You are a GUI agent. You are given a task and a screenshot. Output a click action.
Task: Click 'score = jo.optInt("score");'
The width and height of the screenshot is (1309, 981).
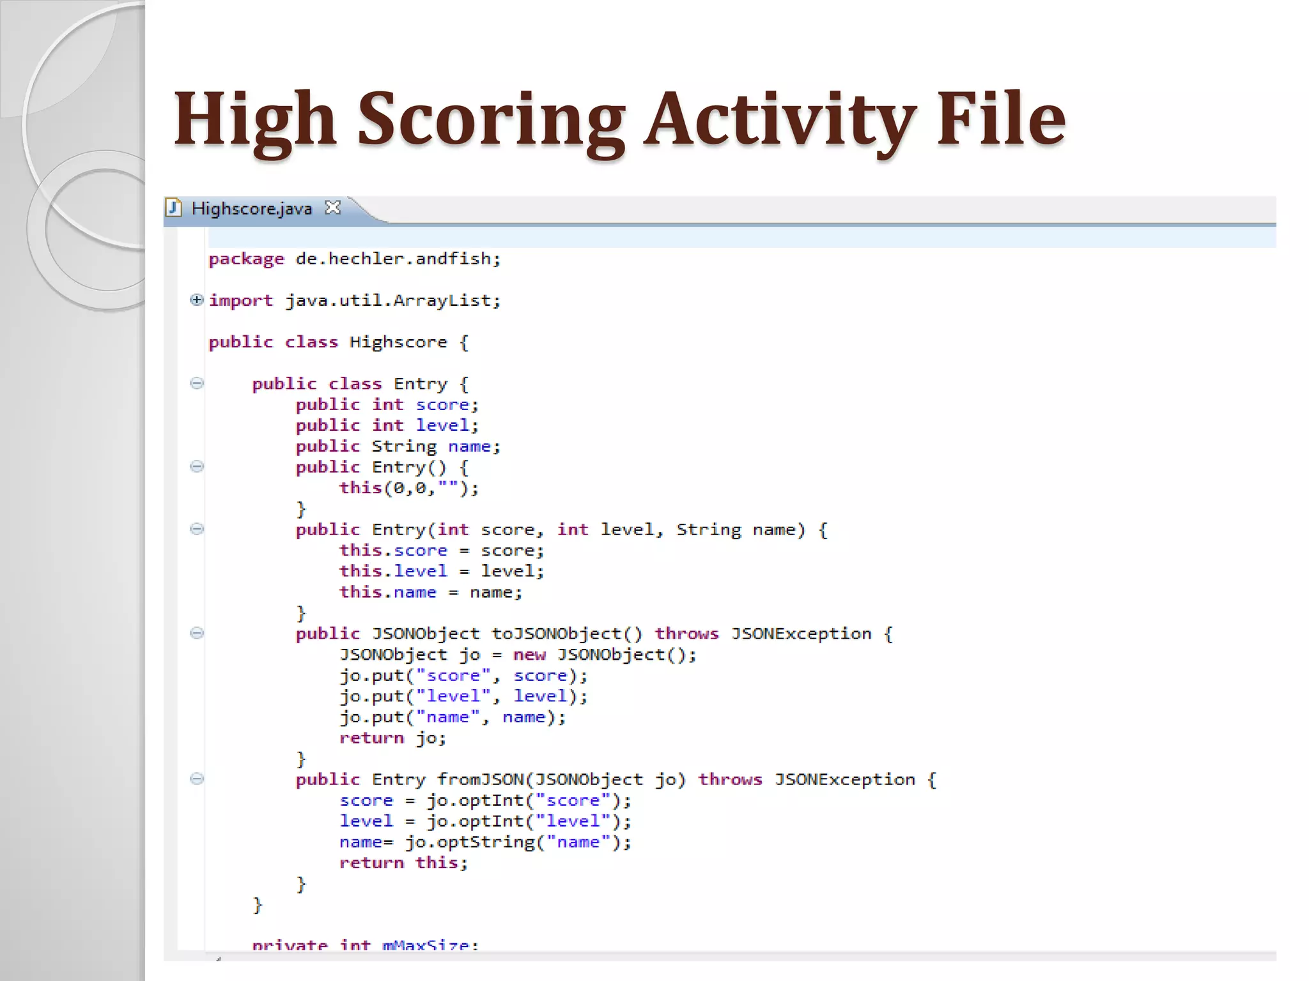(x=485, y=800)
